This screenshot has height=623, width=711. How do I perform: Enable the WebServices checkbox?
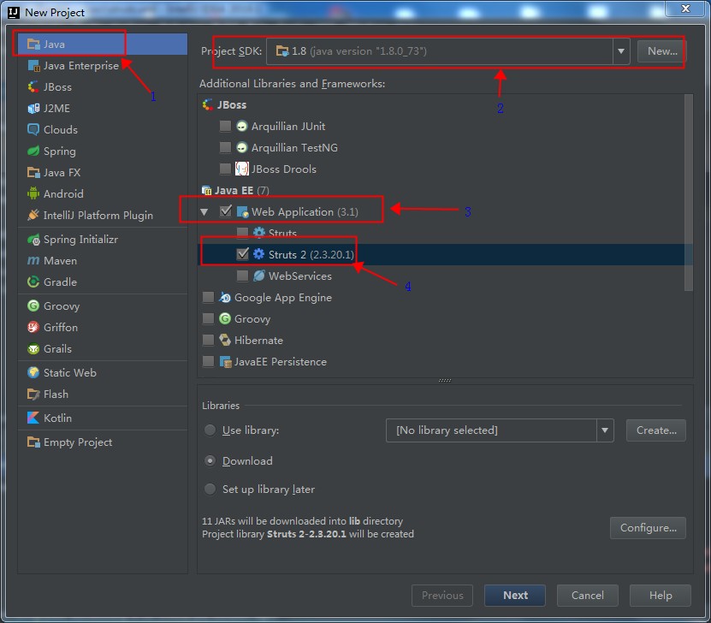point(243,276)
